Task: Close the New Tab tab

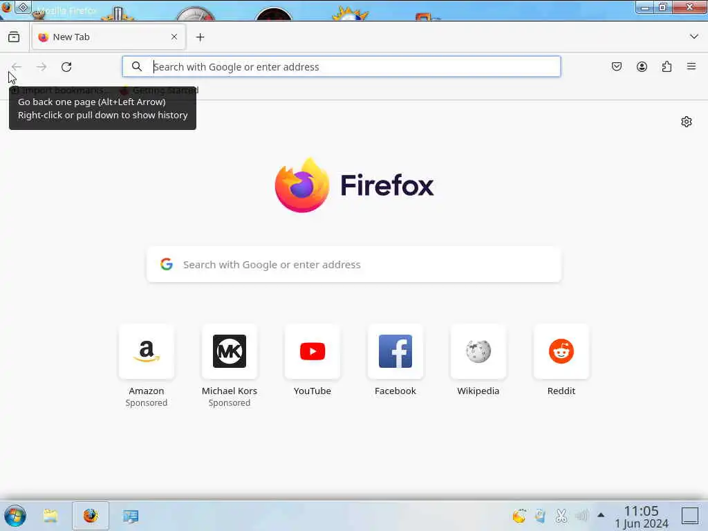Action: 174,37
